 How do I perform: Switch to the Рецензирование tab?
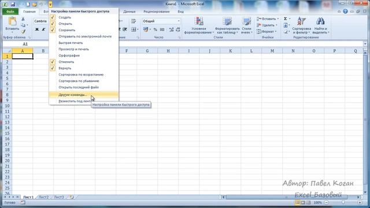pos(157,12)
